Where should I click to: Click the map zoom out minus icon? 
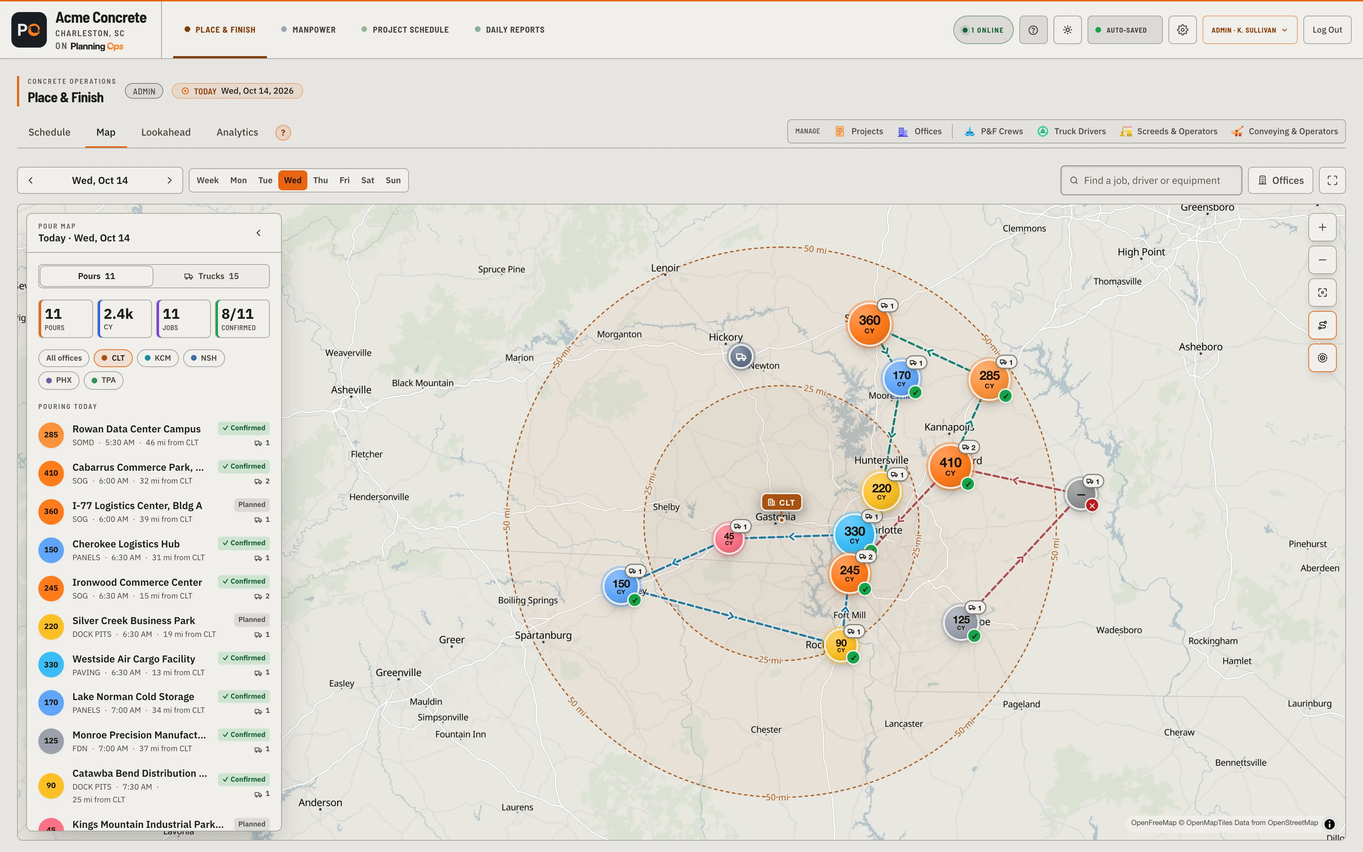click(1322, 260)
